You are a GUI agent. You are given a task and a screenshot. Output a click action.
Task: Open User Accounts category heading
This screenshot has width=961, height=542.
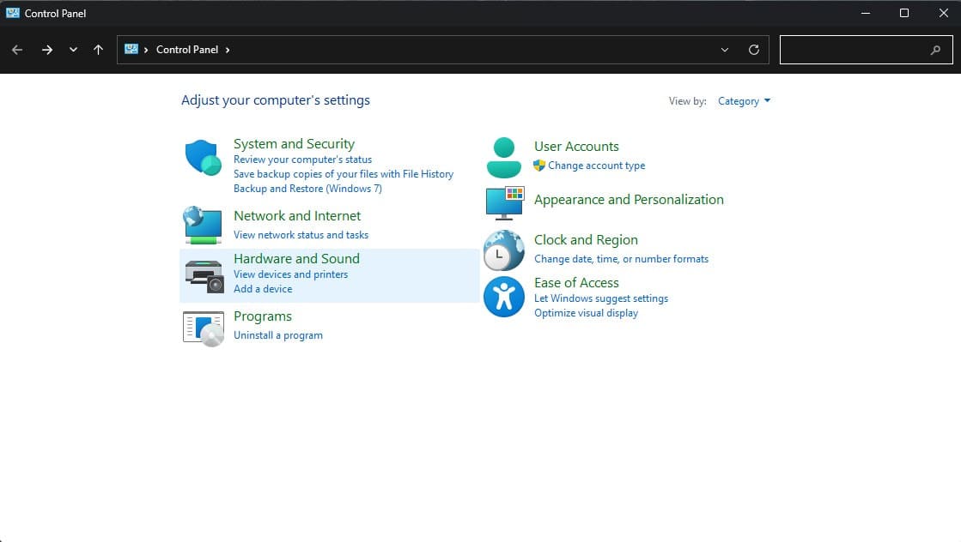coord(577,147)
